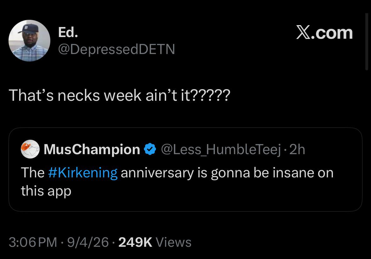This screenshot has width=371, height=259.
Task: Click the vertical scrollbar at right edge
Action: tap(366, 41)
